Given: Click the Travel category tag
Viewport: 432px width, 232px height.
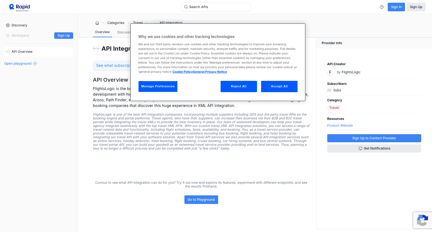Looking at the screenshot, I should pos(334,108).
